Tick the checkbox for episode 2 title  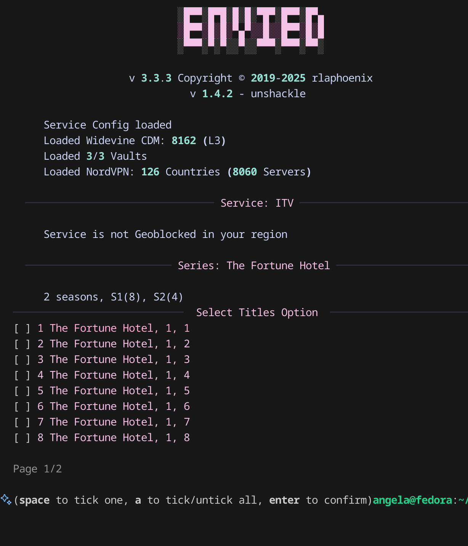pos(22,344)
